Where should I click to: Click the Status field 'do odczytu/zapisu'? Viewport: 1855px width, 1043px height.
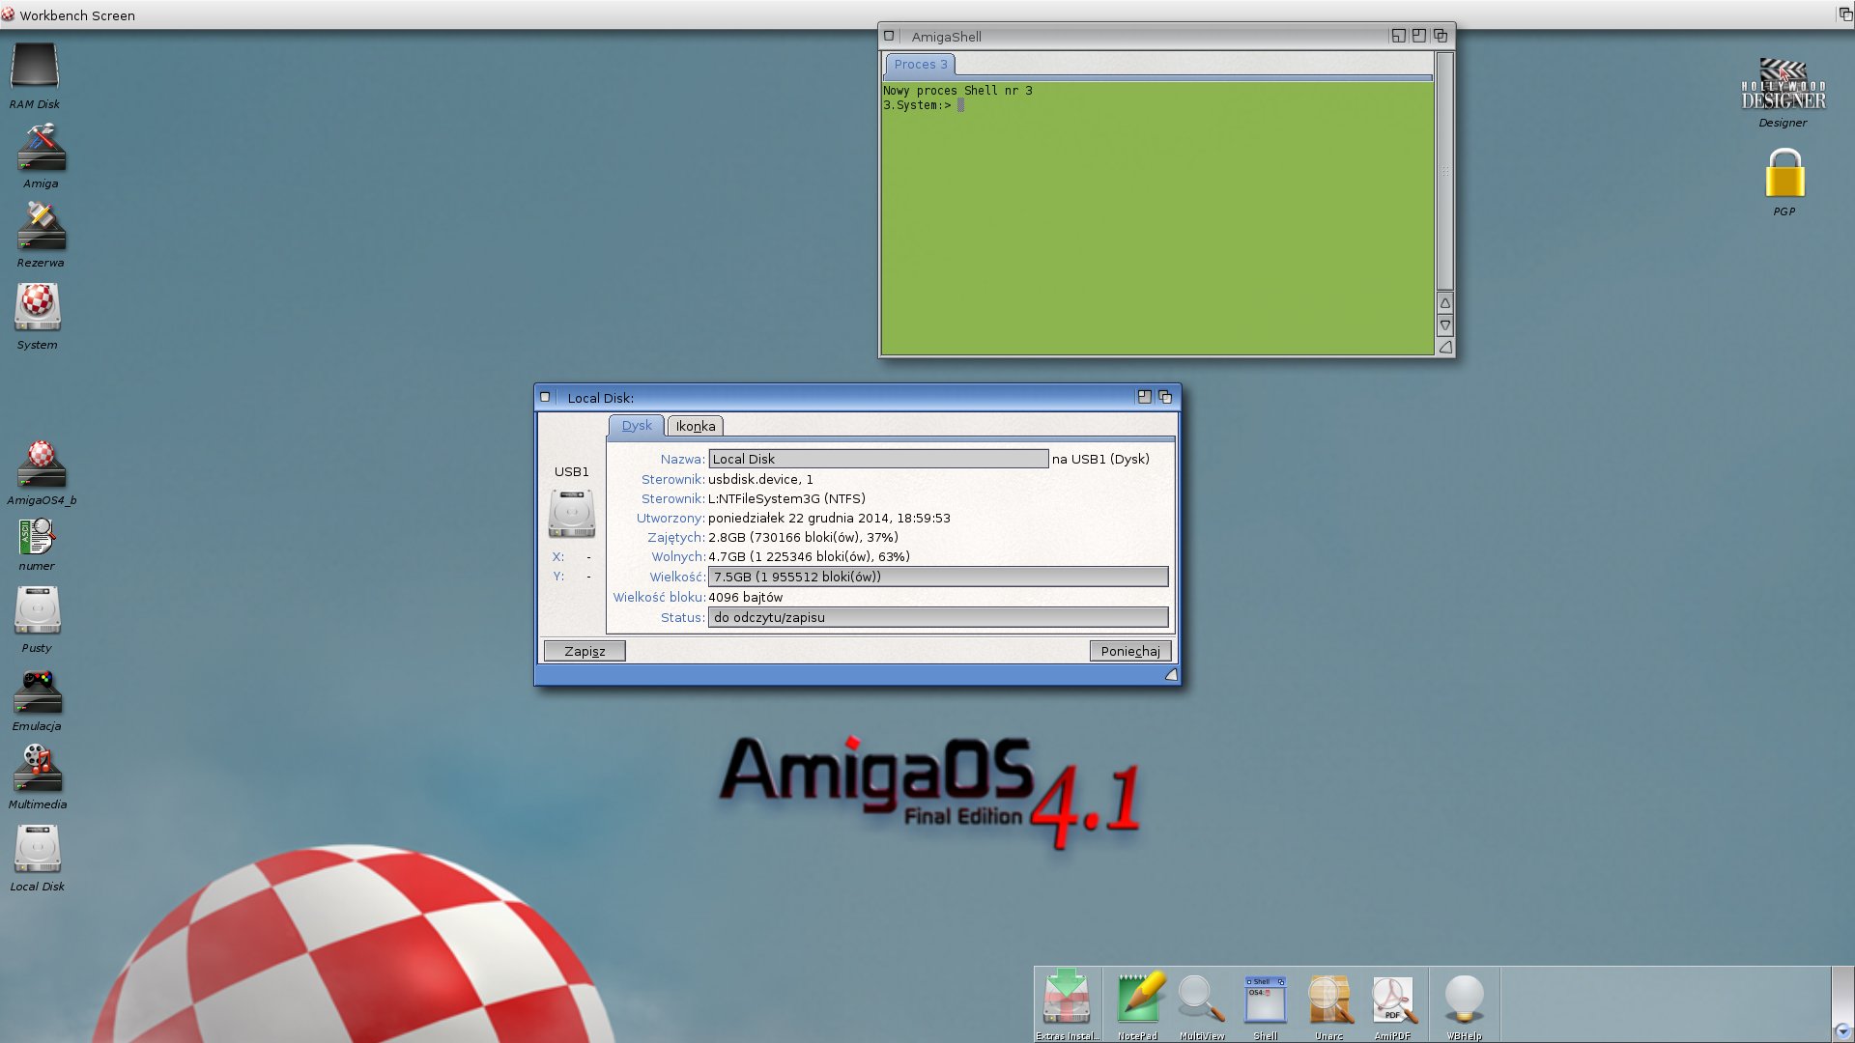[x=938, y=617]
